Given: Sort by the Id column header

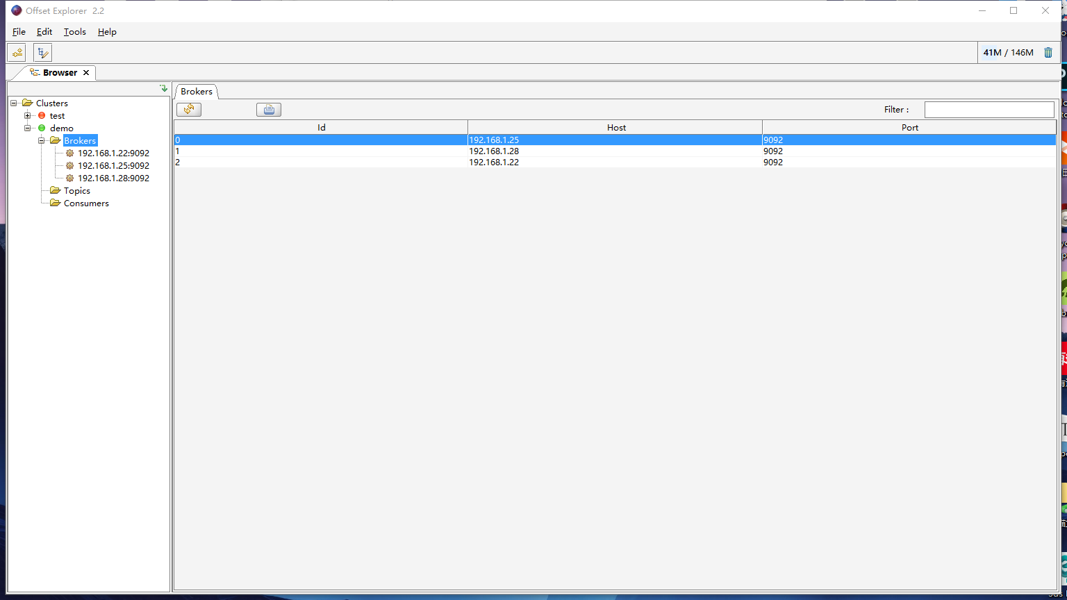Looking at the screenshot, I should 321,128.
